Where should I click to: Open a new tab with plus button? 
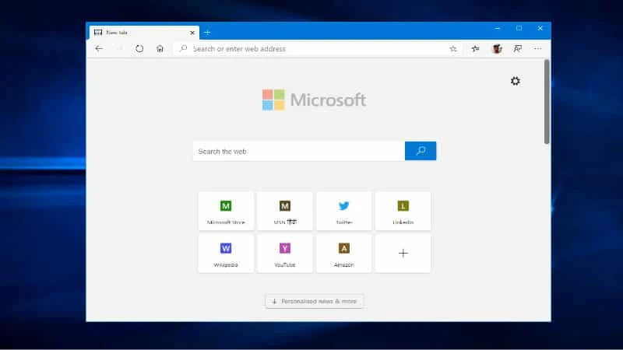207,33
